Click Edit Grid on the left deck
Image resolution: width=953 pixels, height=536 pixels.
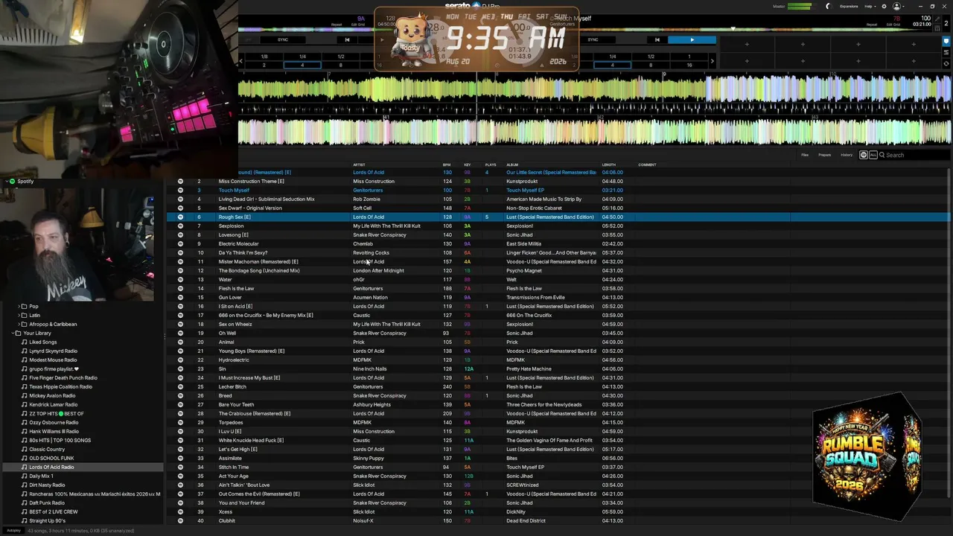point(357,24)
